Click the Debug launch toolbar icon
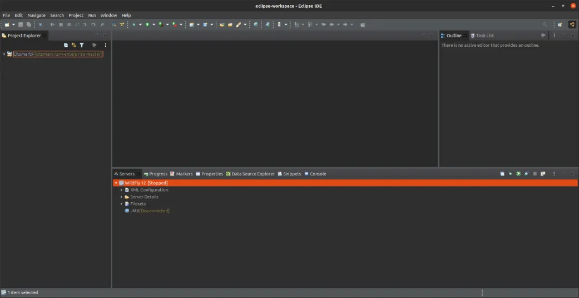The width and height of the screenshot is (579, 298). coord(133,25)
